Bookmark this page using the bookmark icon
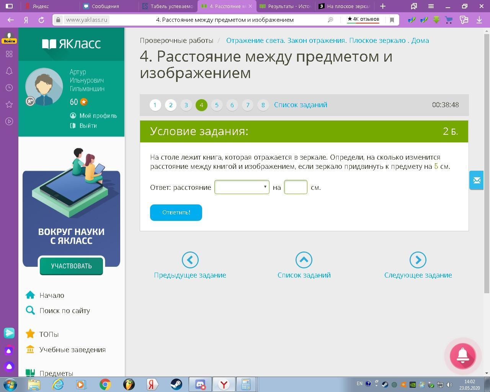 pyautogui.click(x=392, y=20)
